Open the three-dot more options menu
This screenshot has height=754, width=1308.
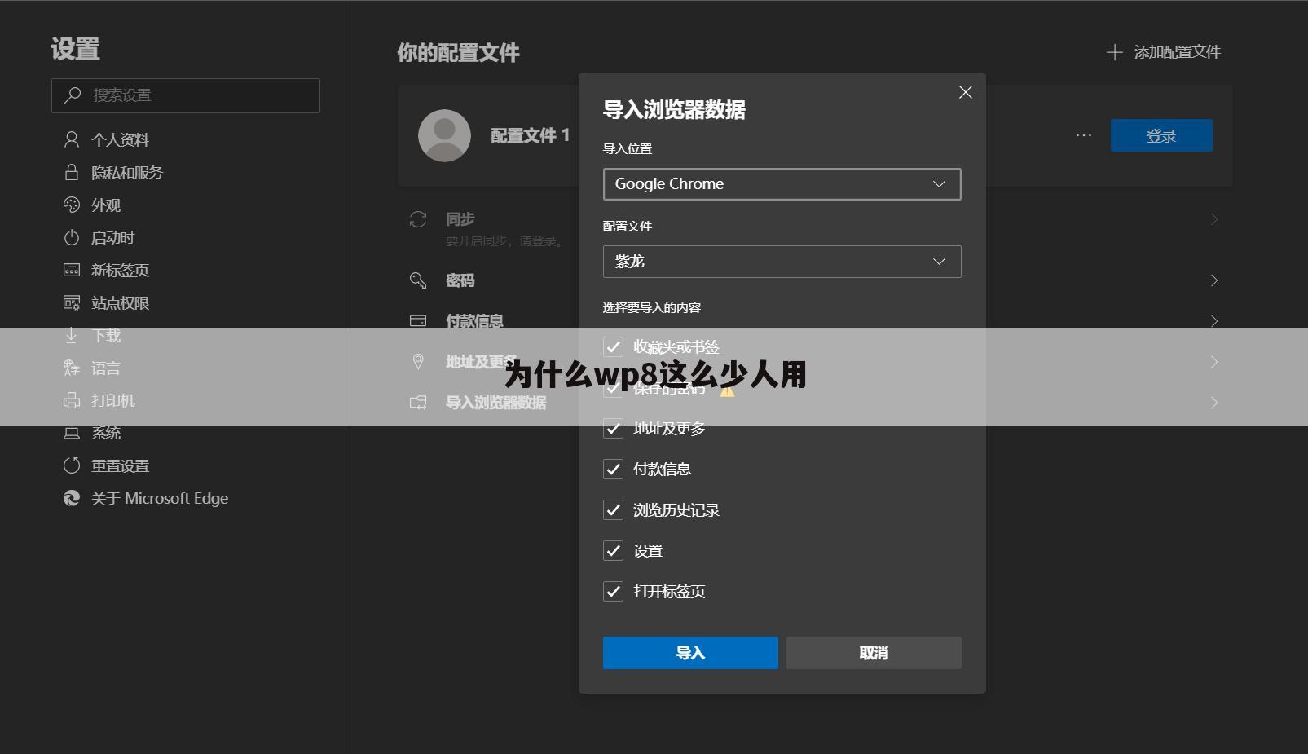point(1083,135)
